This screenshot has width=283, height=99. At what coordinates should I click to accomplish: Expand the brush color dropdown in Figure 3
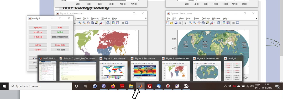pos(104,23)
